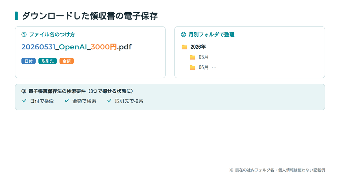
Task: Click the 2026年 folder label
Action: tap(198, 47)
